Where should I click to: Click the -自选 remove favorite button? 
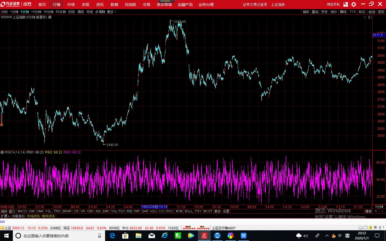tap(372, 12)
